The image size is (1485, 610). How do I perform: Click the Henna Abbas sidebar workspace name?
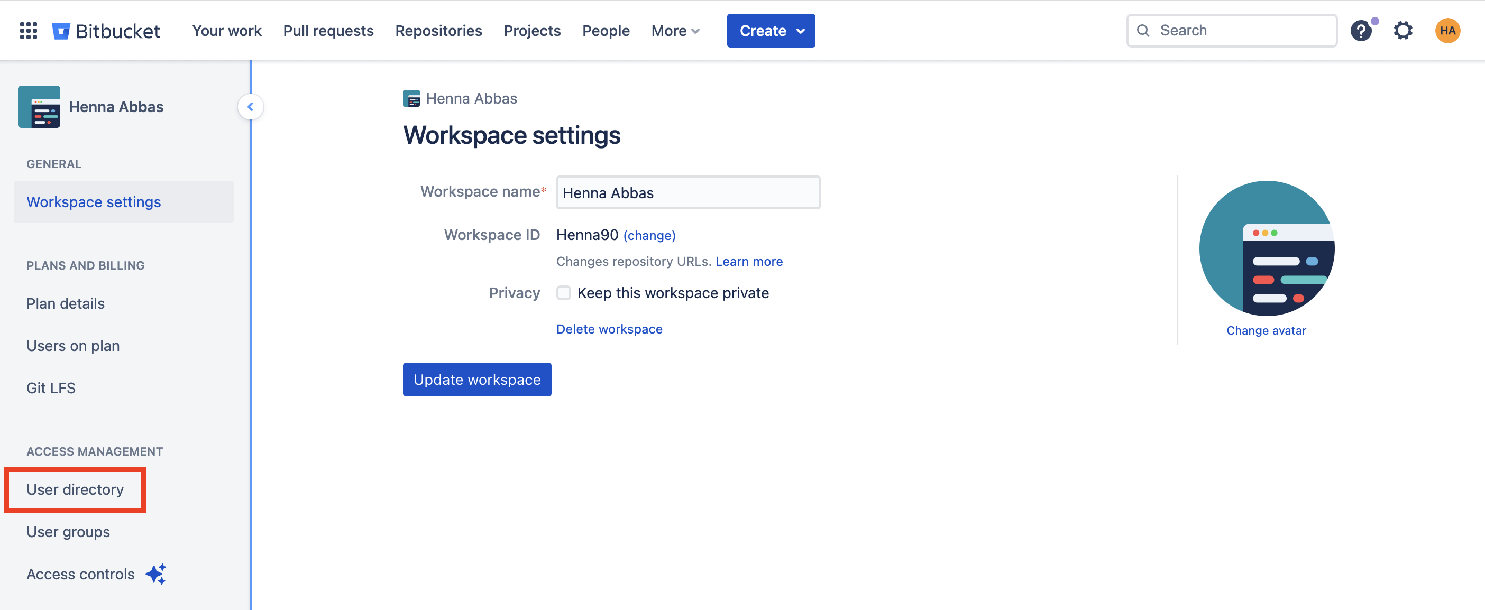(116, 107)
